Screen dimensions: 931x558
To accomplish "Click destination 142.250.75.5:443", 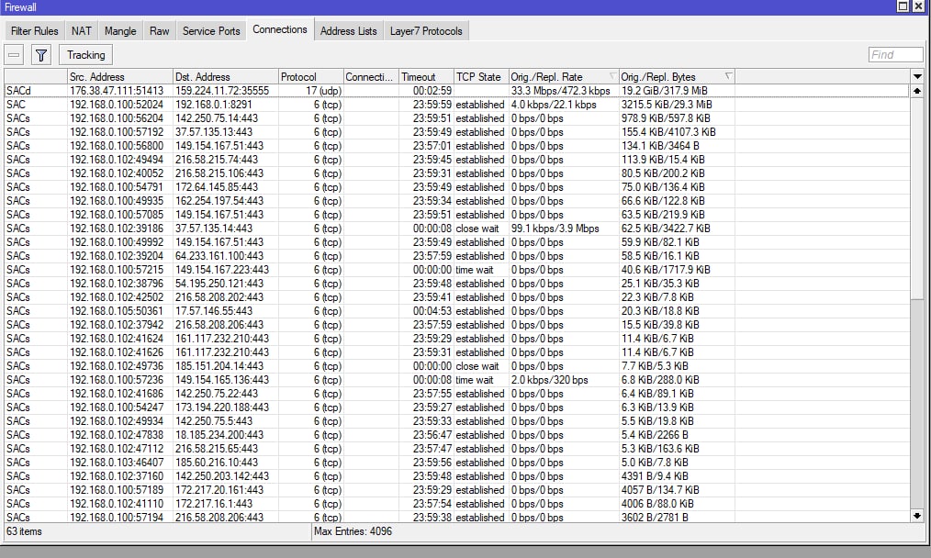I will (213, 421).
